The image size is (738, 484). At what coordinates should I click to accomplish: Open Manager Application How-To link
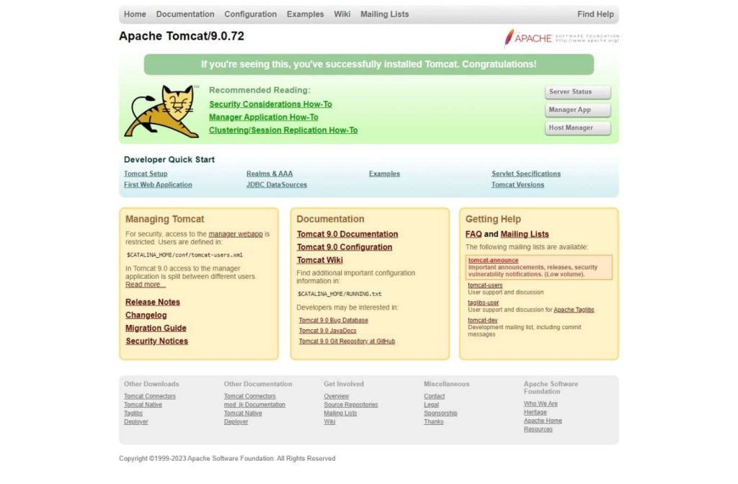coord(264,117)
